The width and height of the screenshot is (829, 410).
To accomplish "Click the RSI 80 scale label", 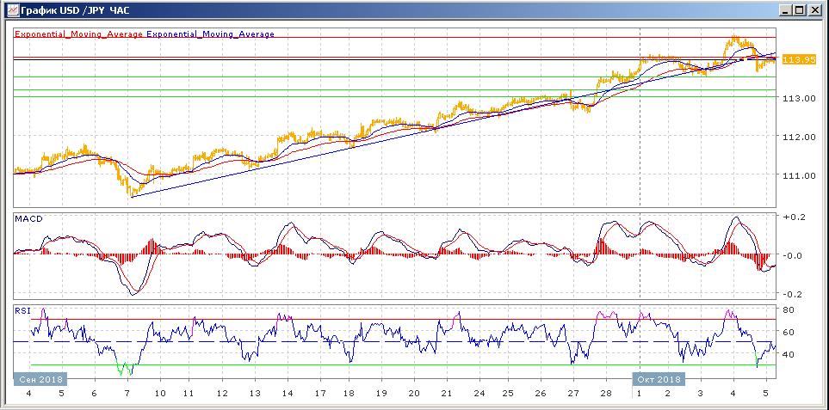I will 788,309.
